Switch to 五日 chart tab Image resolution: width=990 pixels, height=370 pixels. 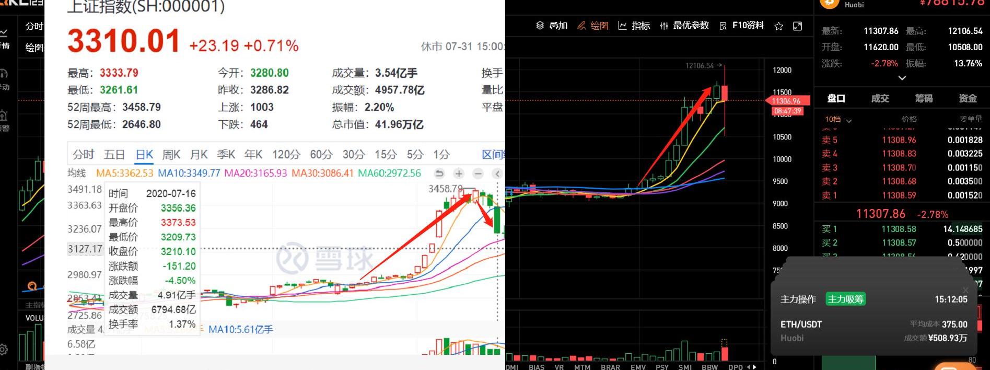(x=114, y=154)
